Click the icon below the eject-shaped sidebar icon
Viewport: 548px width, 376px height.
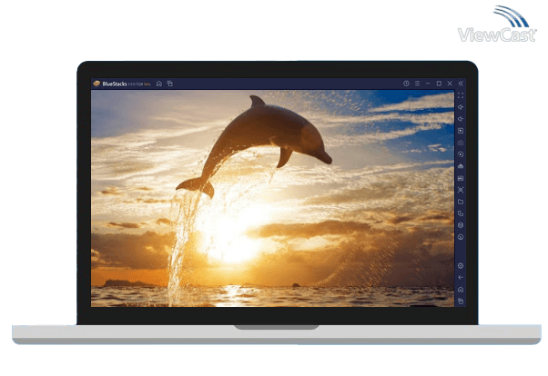[461, 178]
